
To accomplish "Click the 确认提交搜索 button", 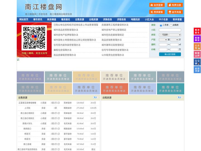I will pos(170,54).
